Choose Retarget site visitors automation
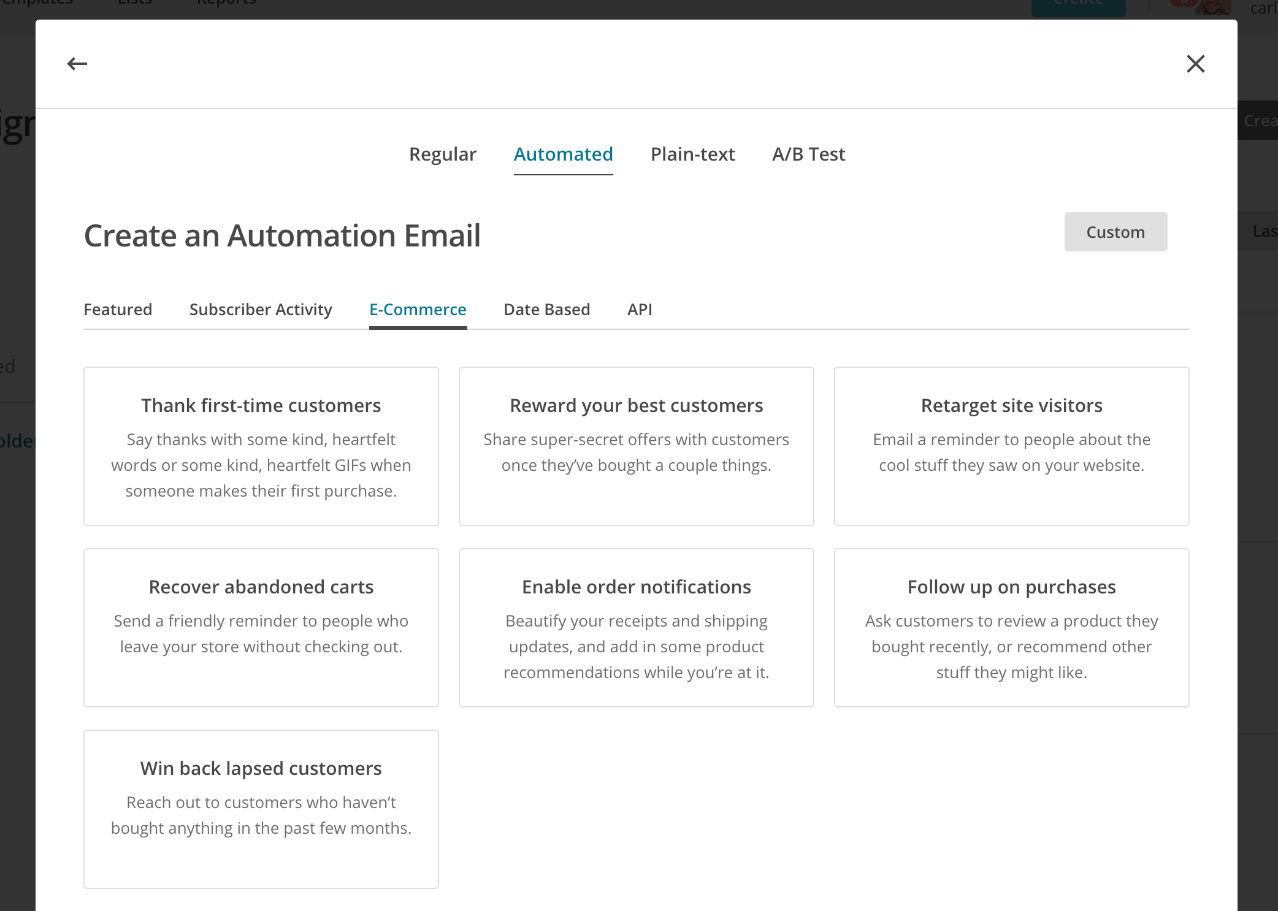 coord(1011,446)
